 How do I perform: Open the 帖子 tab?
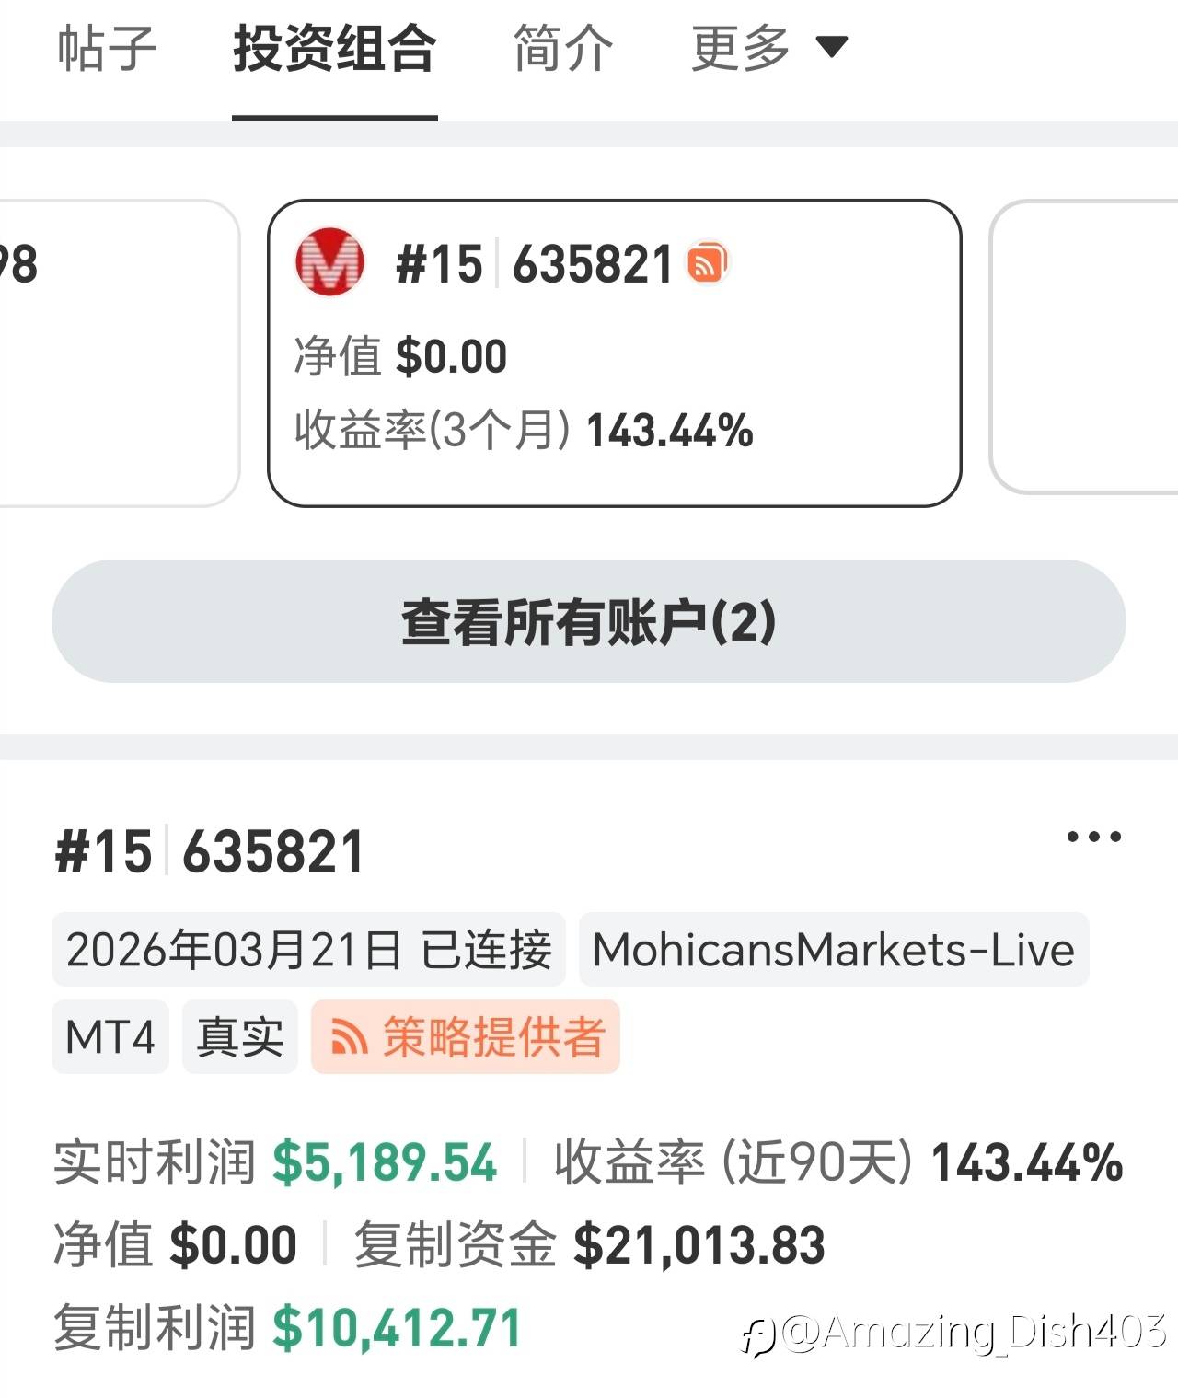coord(107,48)
